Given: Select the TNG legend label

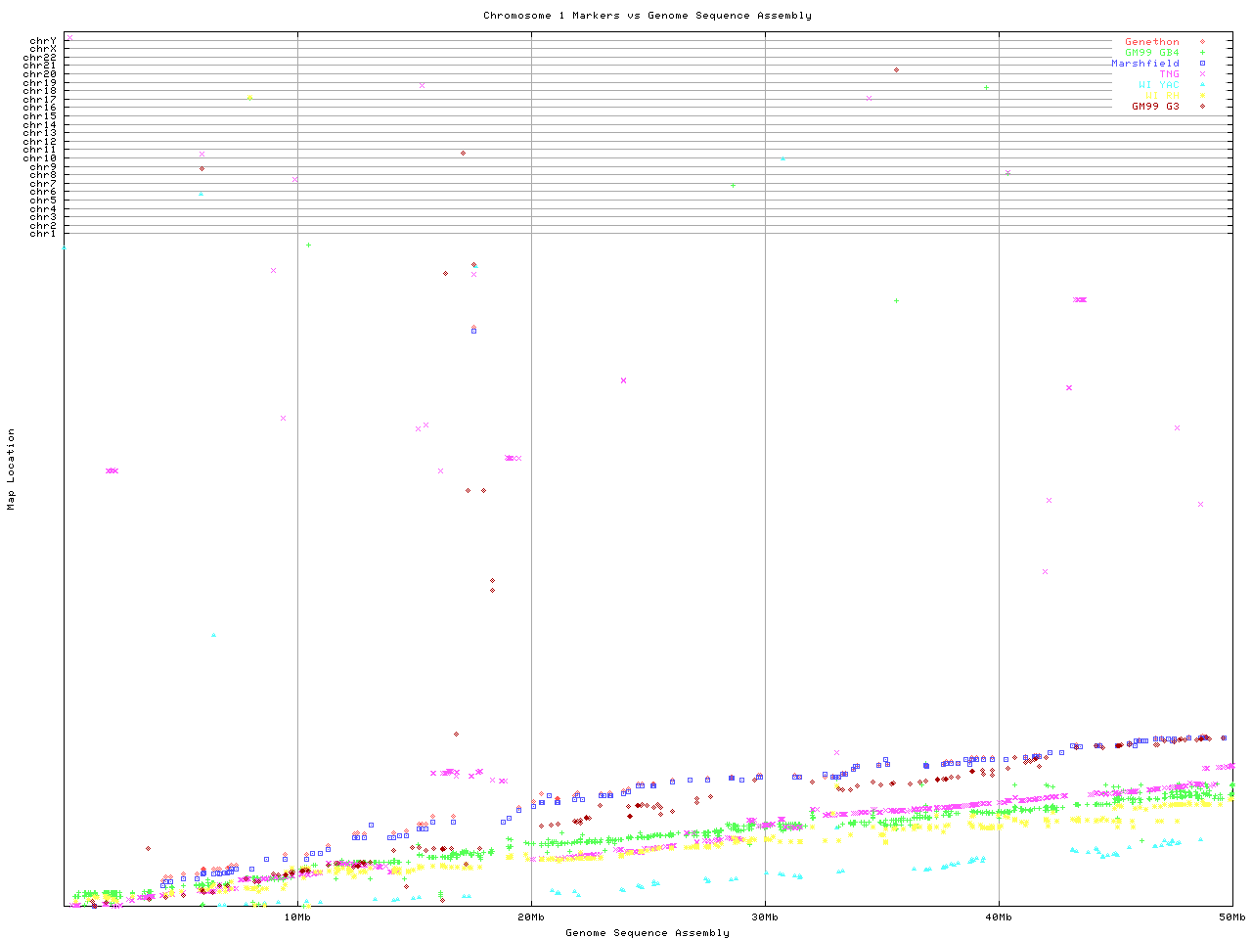Looking at the screenshot, I should [1169, 74].
